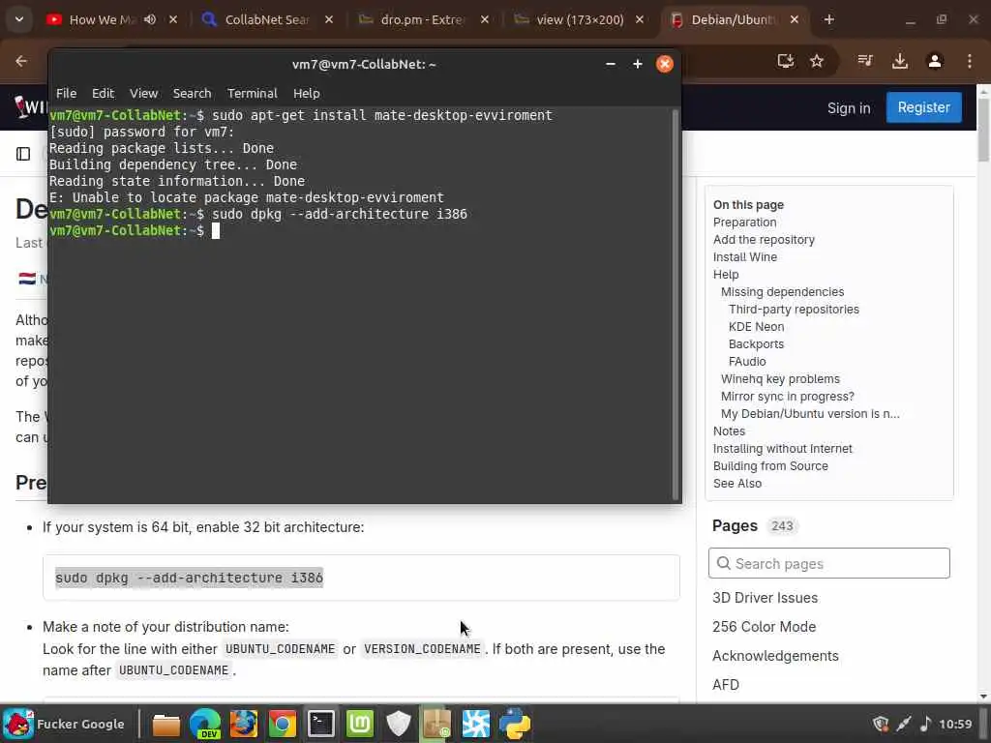991x743 pixels.
Task: Bookmark this page with the star icon
Action: click(817, 61)
